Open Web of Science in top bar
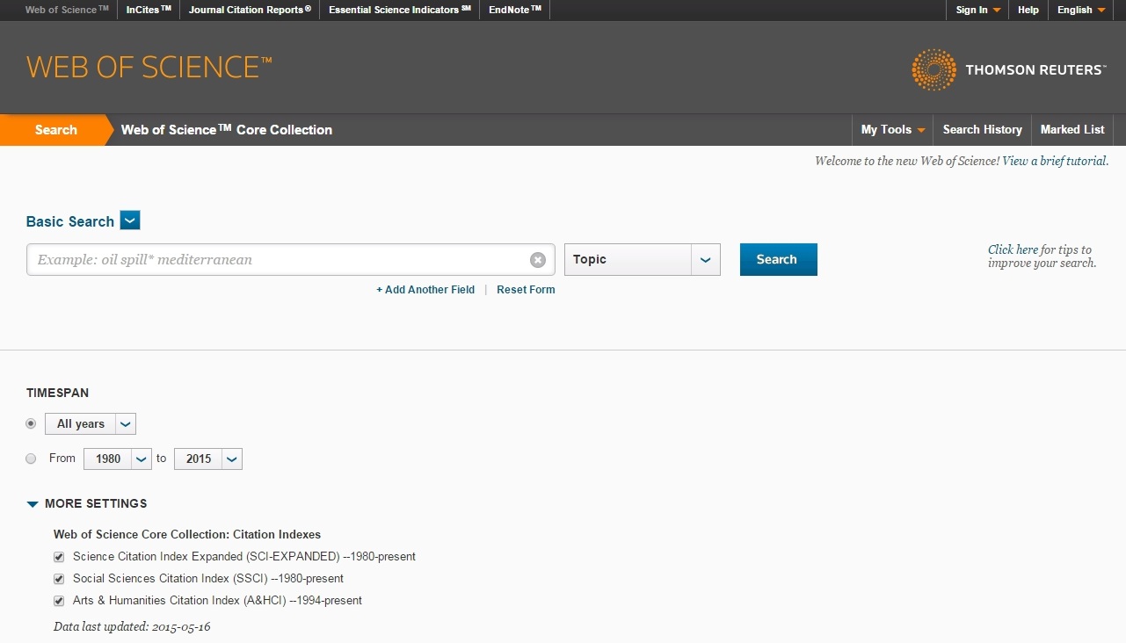The height and width of the screenshot is (643, 1126). pyautogui.click(x=67, y=10)
